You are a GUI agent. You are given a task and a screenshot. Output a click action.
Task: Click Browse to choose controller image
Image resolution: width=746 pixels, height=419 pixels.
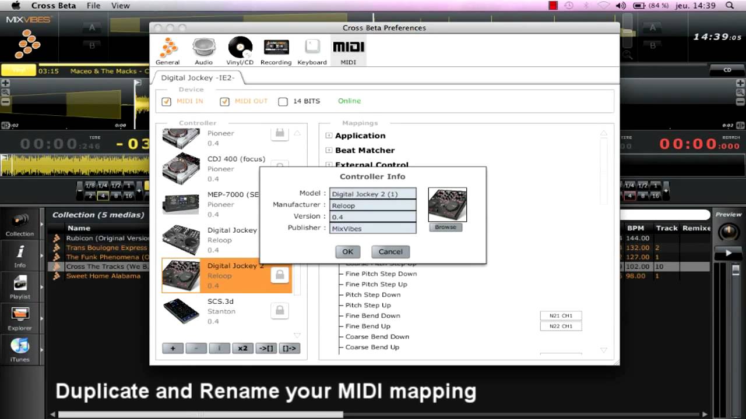(445, 227)
